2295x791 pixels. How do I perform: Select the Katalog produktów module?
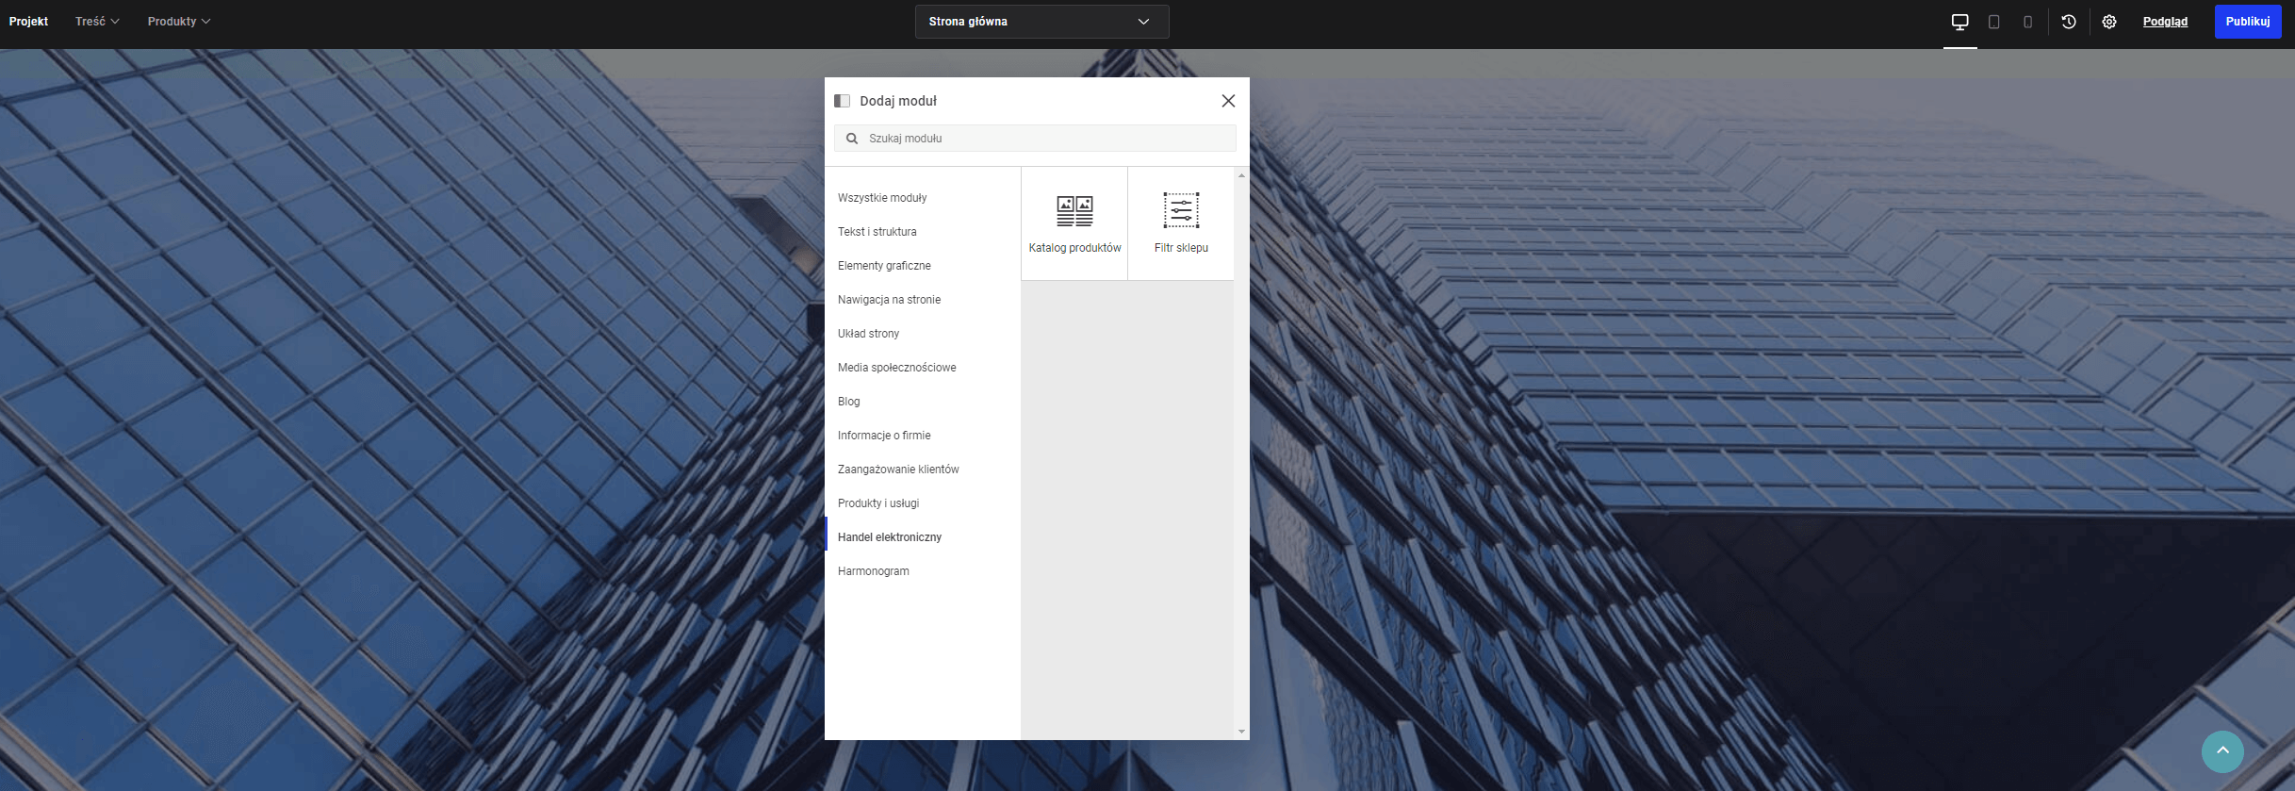1074,223
